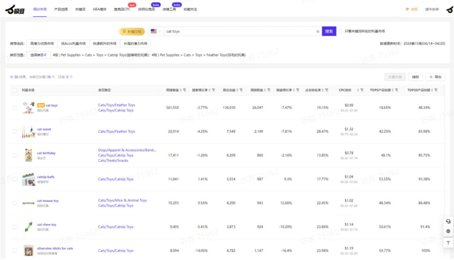Open the ABA模块 tab
This screenshot has width=454, height=260.
point(100,9)
